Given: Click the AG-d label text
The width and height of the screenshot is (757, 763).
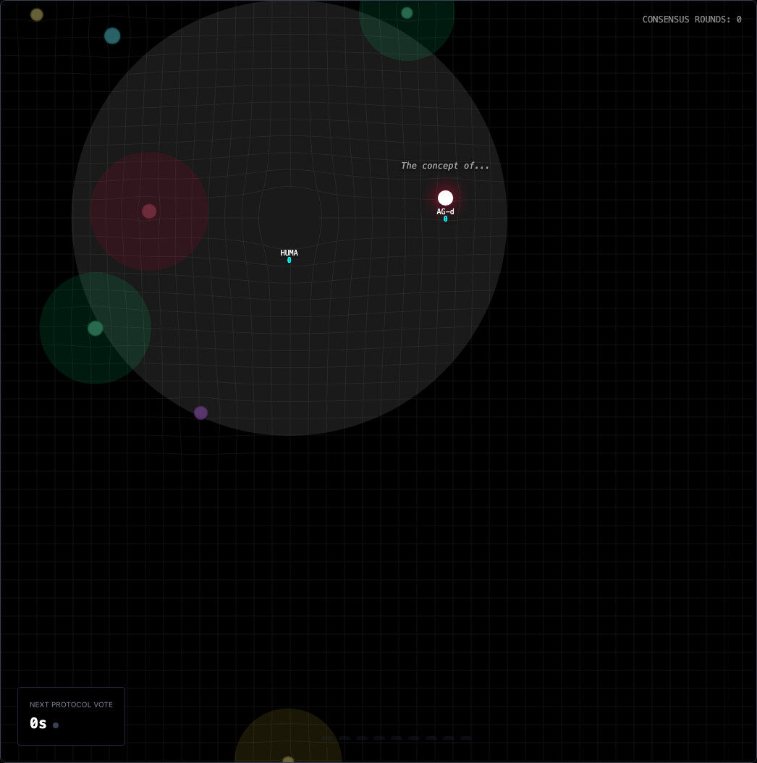Looking at the screenshot, I should (x=445, y=211).
